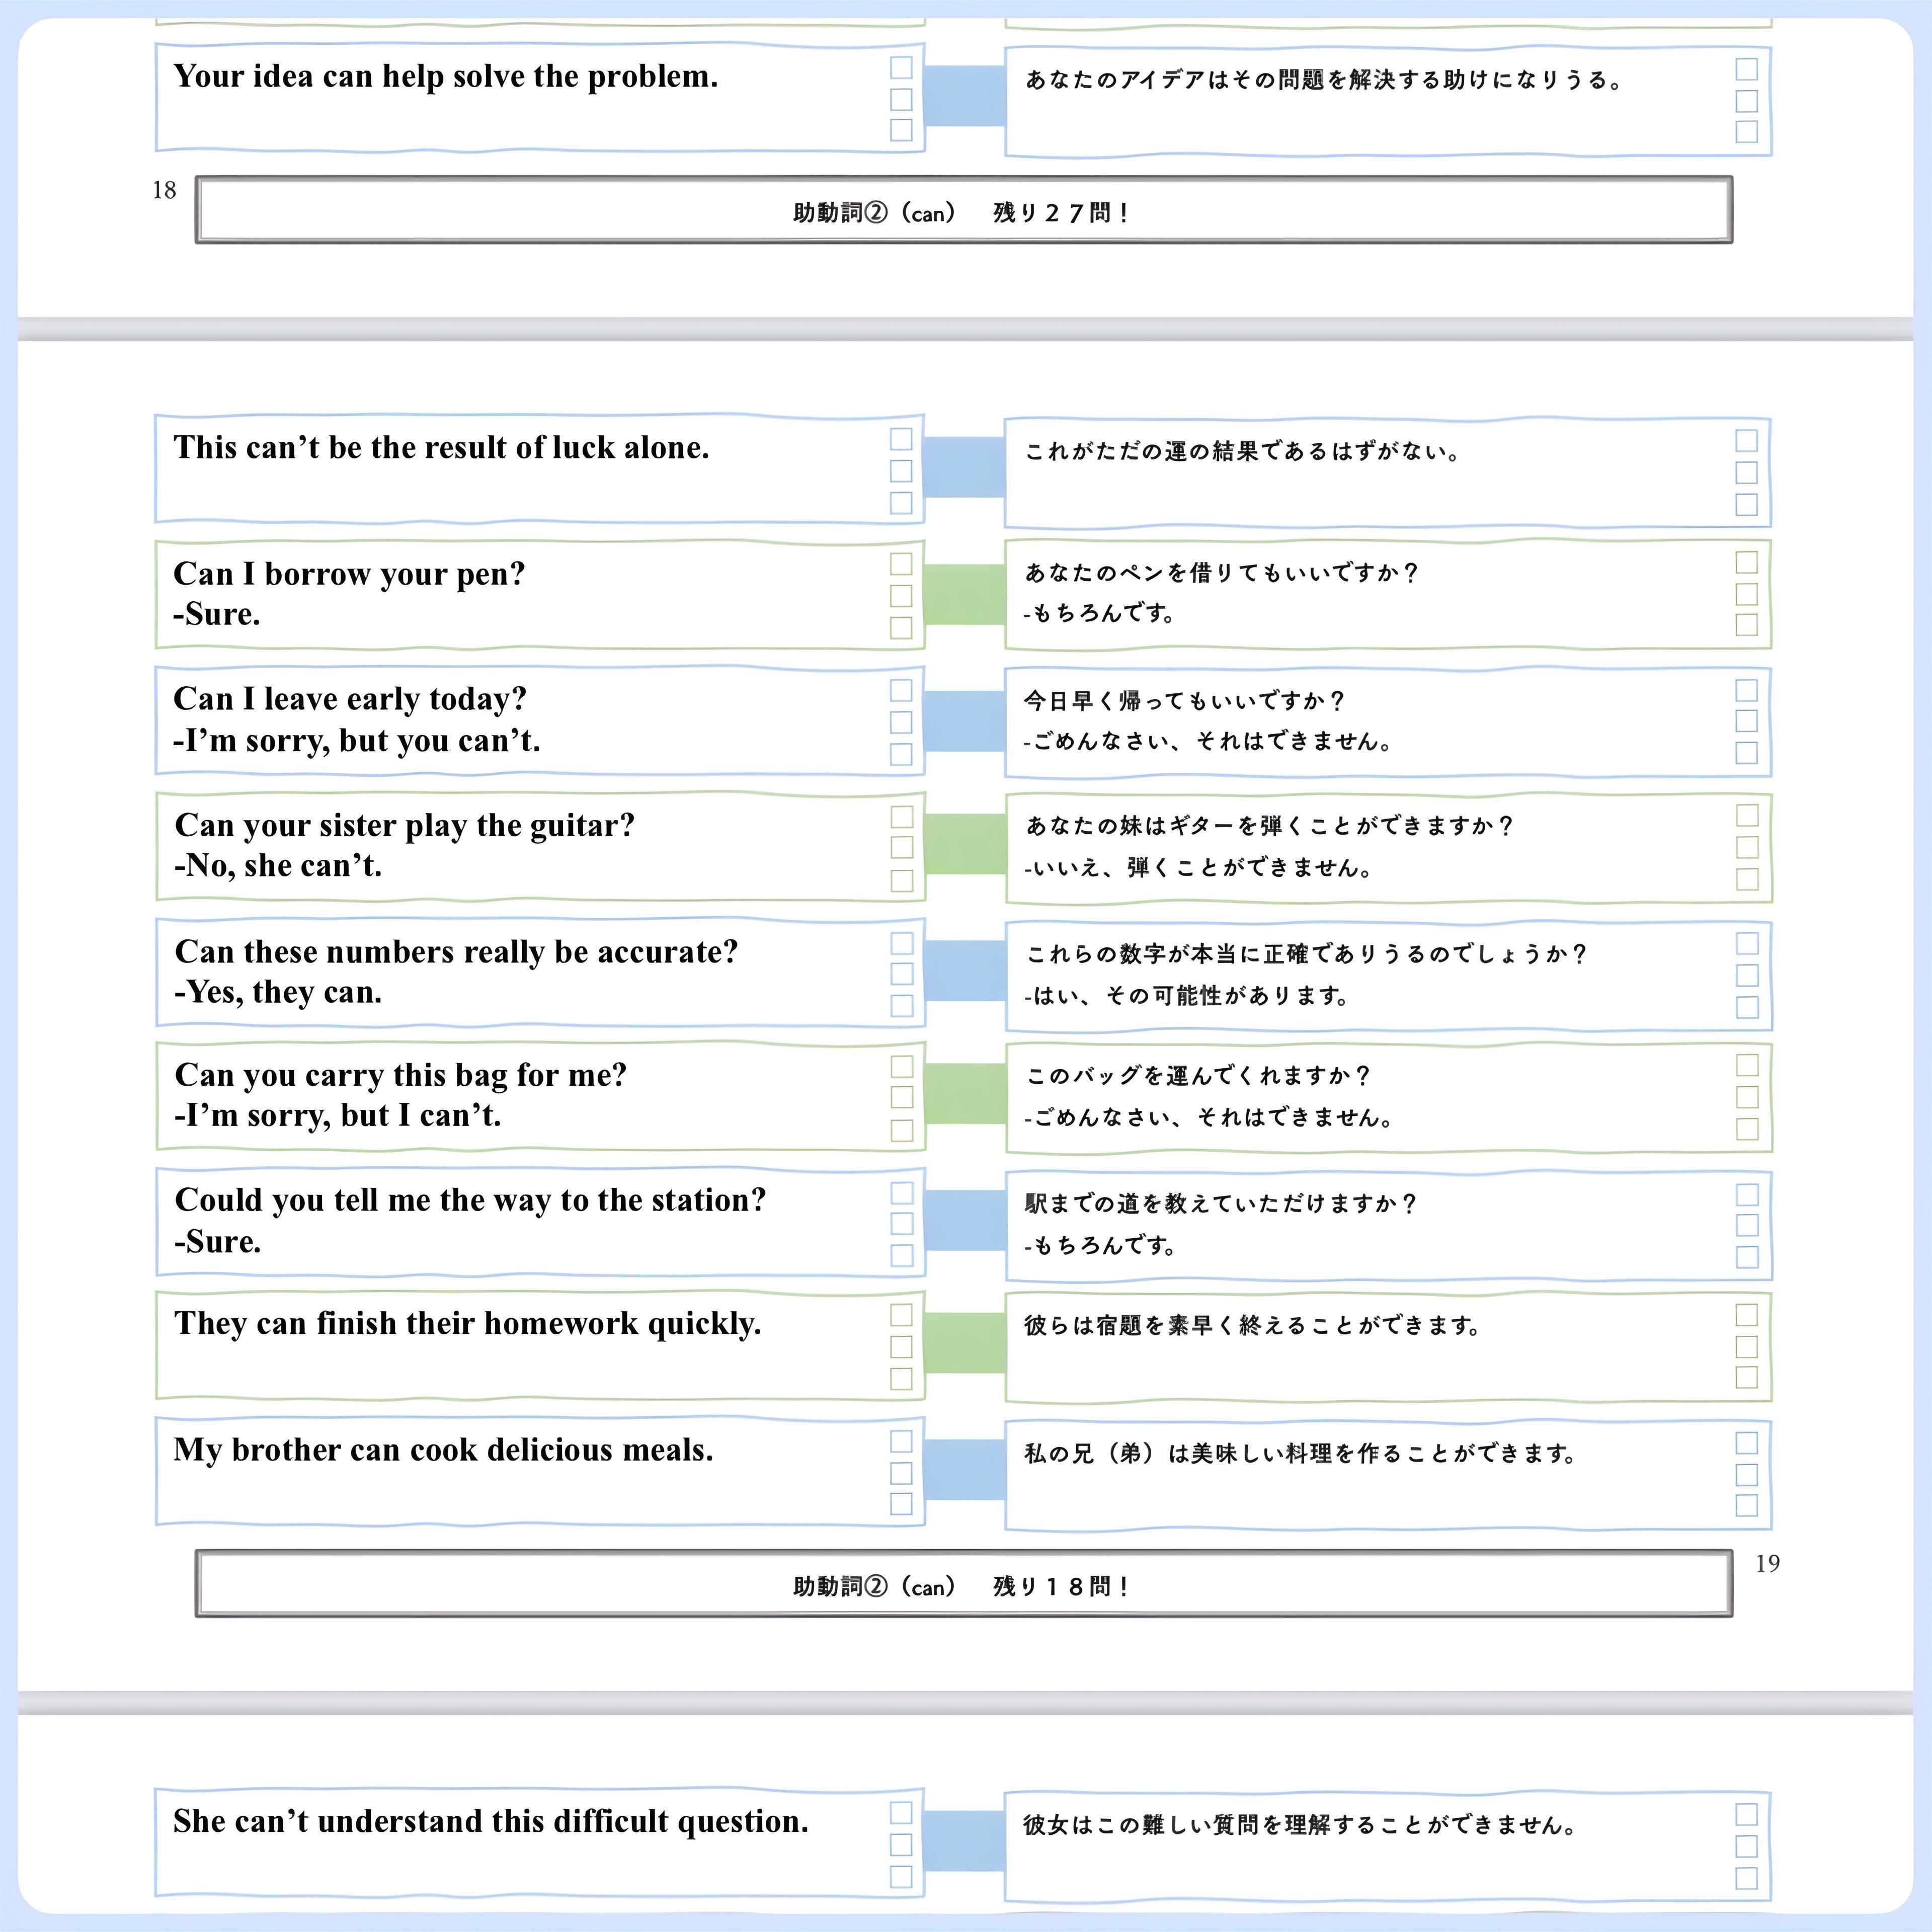Tick middle checkbox next to "Can I borrow your pen?"
This screenshot has height=1932, width=1932.
click(x=901, y=596)
